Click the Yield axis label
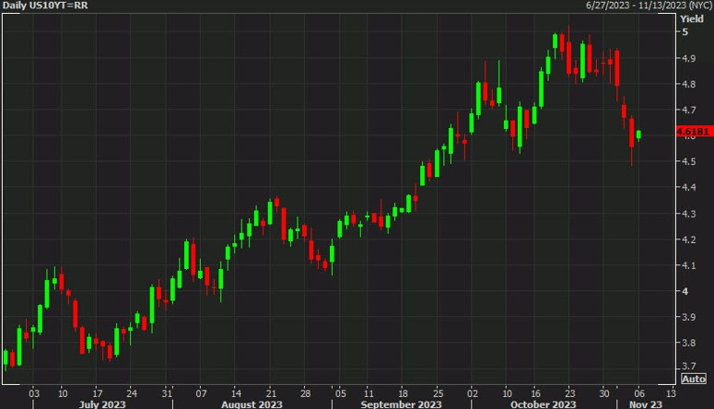The height and width of the screenshot is (409, 714). (x=692, y=18)
